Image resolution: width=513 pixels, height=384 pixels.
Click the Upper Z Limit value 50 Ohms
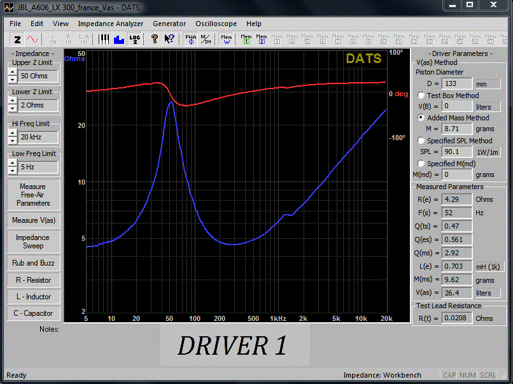tap(38, 76)
